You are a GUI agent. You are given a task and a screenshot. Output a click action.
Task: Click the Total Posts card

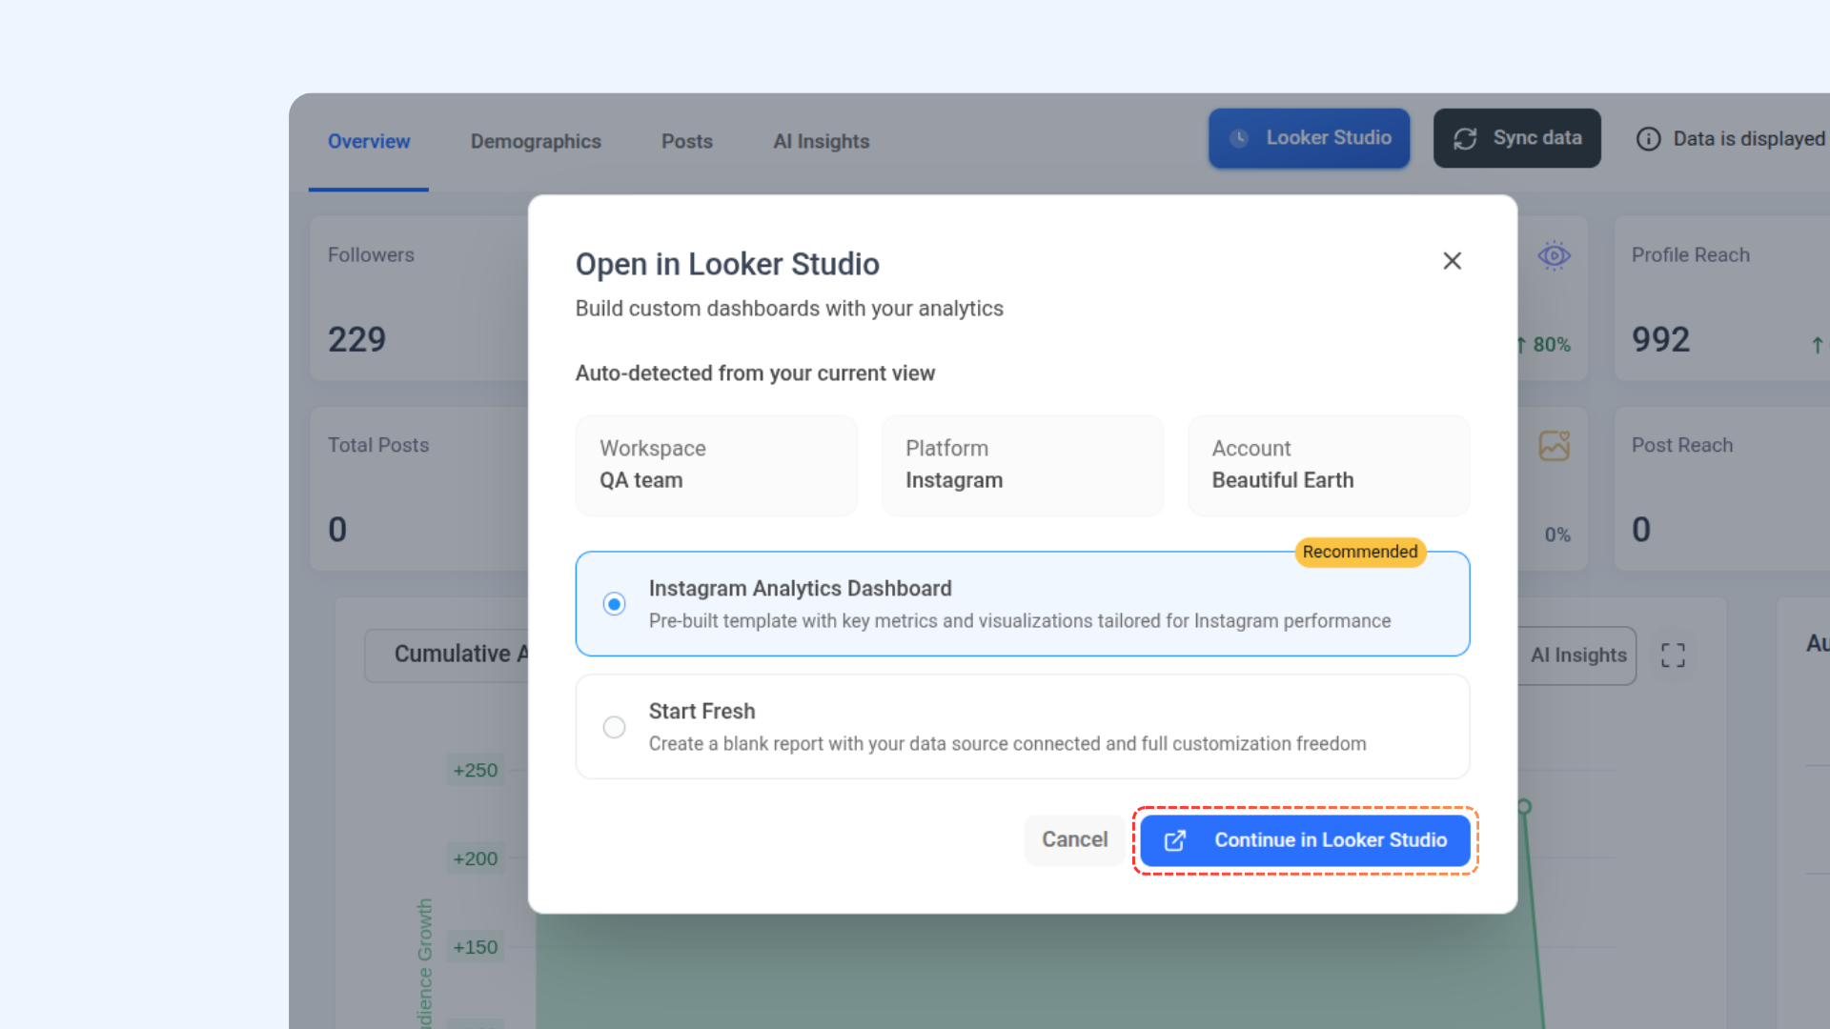[419, 489]
